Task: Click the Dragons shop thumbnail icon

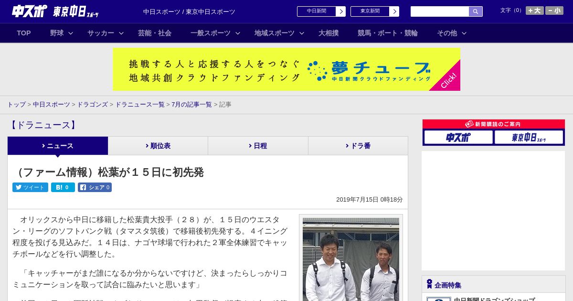Action: click(438, 299)
